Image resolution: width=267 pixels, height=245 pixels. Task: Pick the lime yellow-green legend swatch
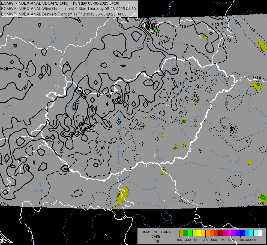pyautogui.click(x=194, y=233)
